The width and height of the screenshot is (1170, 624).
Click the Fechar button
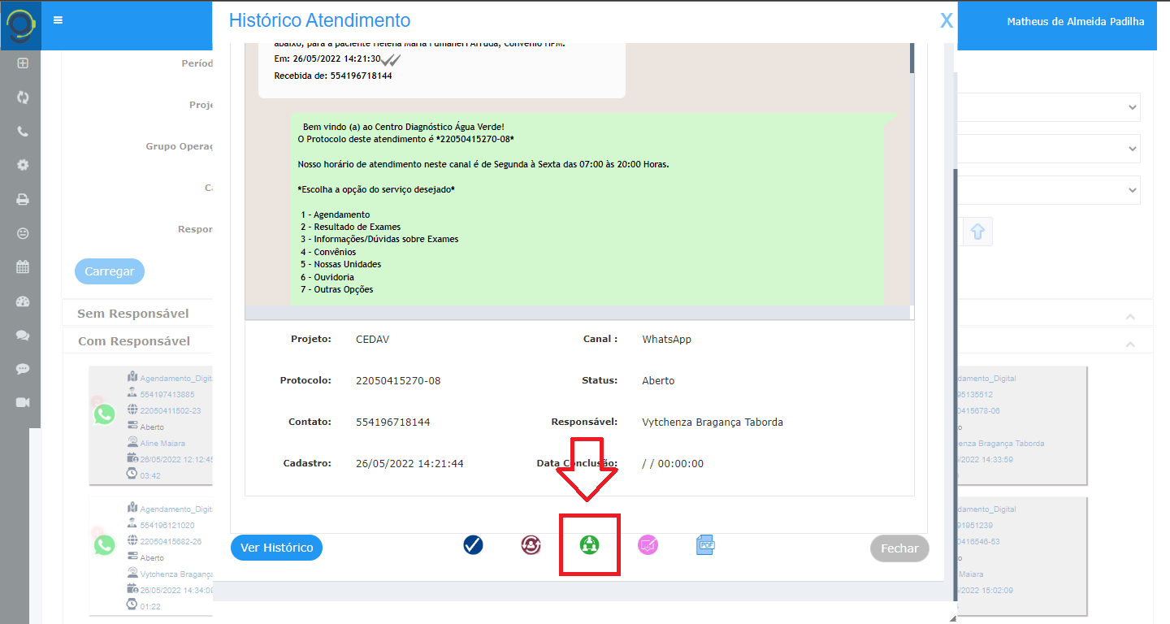point(899,548)
